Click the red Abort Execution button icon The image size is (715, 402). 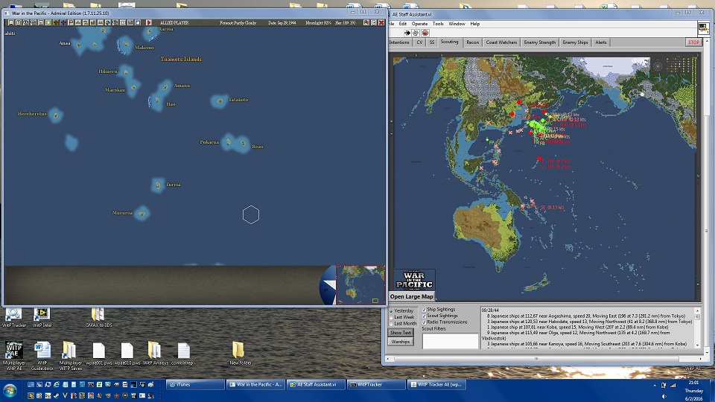pos(425,33)
